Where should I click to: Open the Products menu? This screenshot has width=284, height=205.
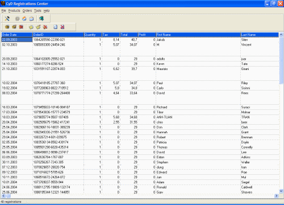[14, 11]
